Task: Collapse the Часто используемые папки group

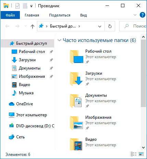Action: pos(59,40)
